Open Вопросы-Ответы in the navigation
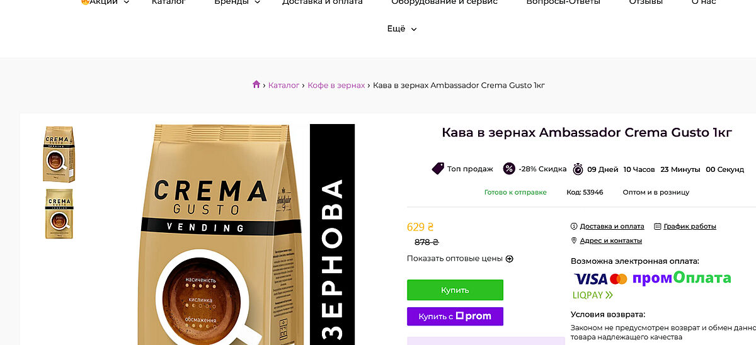This screenshot has height=345, width=756. (563, 2)
